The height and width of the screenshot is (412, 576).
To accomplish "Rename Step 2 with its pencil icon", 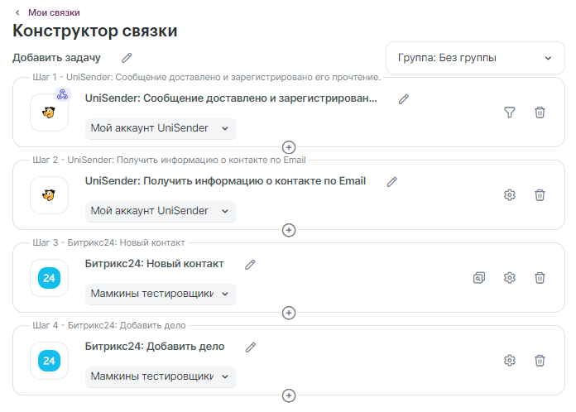I will [392, 181].
